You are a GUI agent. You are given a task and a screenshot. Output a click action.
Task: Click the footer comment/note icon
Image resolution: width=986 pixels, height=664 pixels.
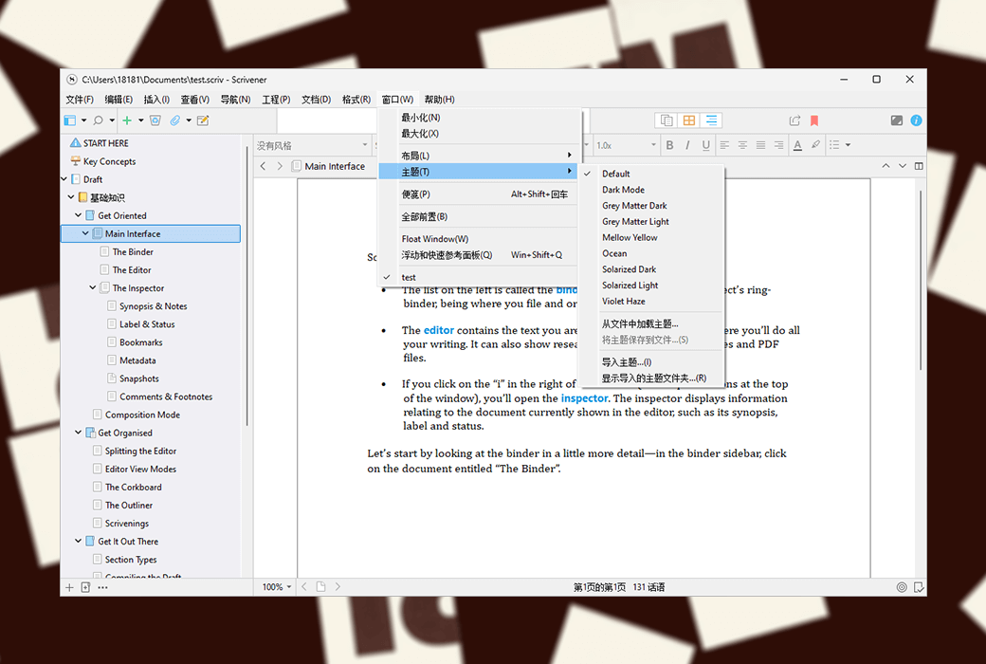coord(919,587)
